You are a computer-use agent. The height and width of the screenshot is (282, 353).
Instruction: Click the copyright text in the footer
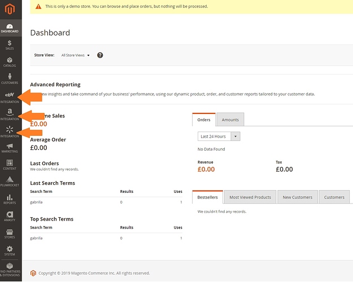coord(94,273)
